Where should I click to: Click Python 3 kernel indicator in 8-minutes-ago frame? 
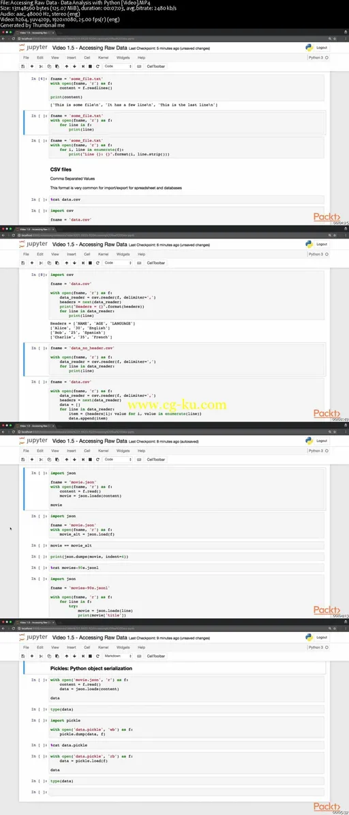[x=316, y=451]
